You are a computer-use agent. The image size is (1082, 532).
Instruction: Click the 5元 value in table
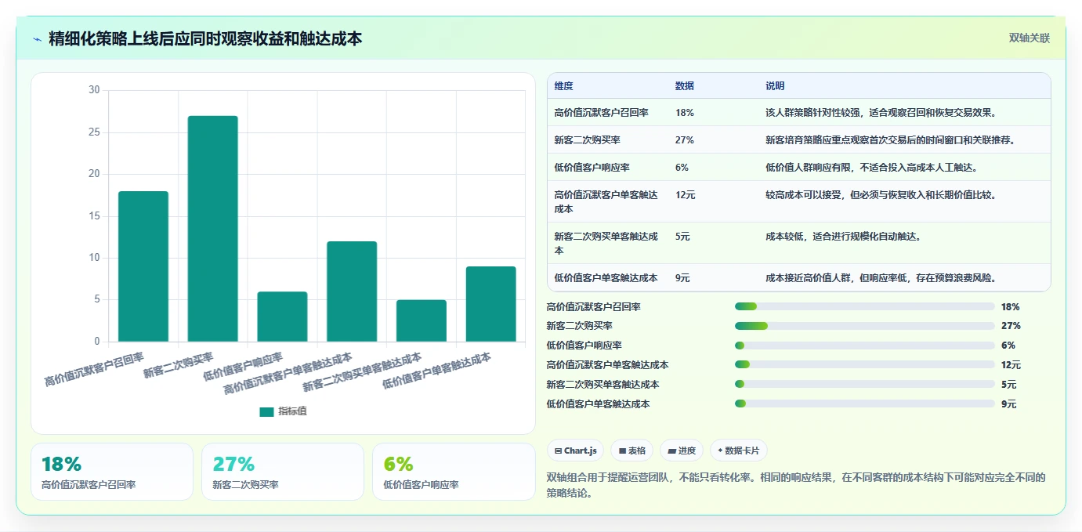coord(682,236)
